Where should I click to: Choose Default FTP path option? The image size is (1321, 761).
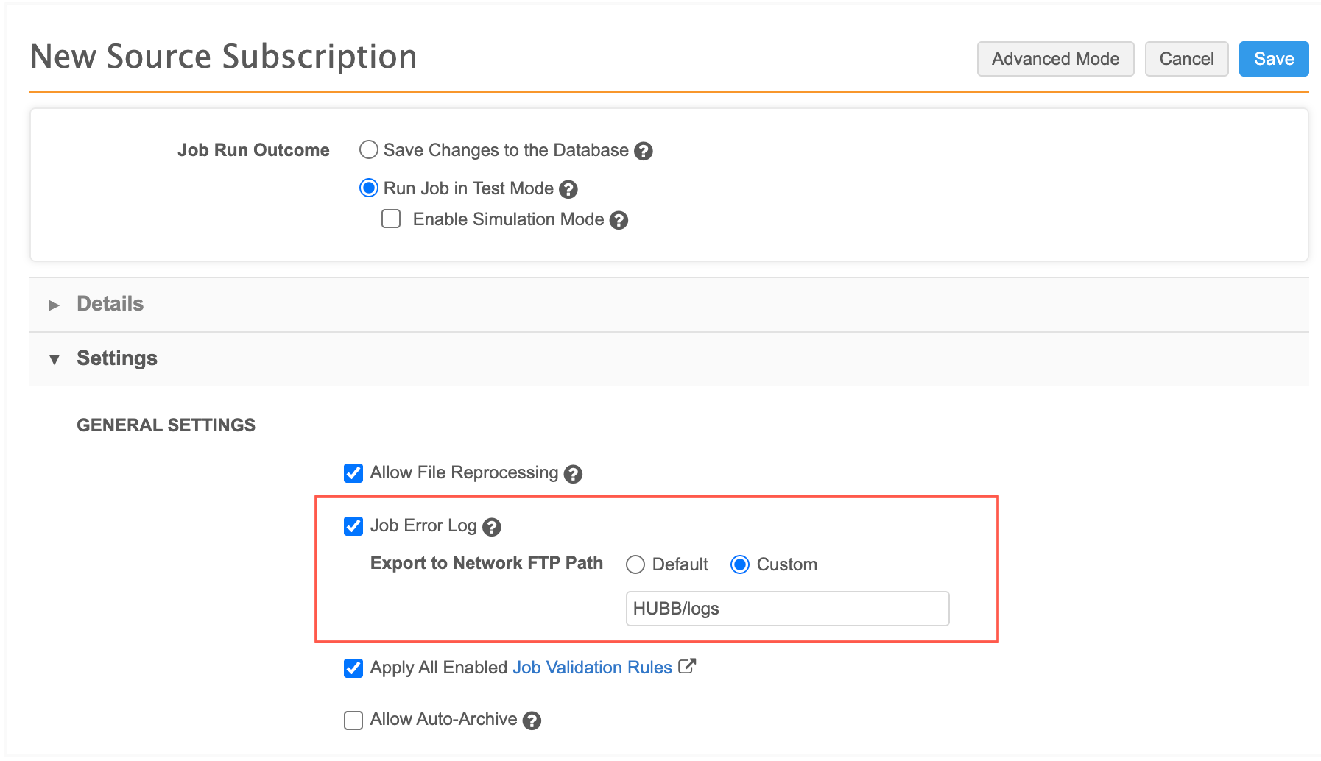pos(635,564)
